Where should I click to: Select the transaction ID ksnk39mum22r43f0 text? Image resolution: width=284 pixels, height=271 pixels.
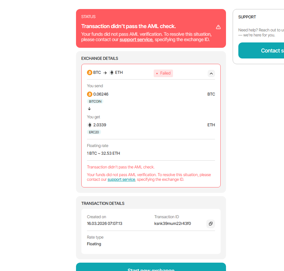[x=172, y=224]
